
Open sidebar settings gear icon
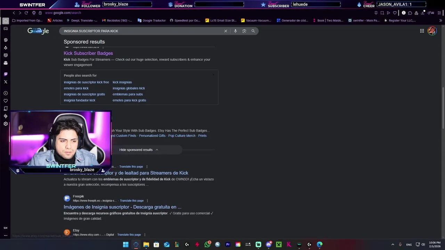click(x=6, y=124)
